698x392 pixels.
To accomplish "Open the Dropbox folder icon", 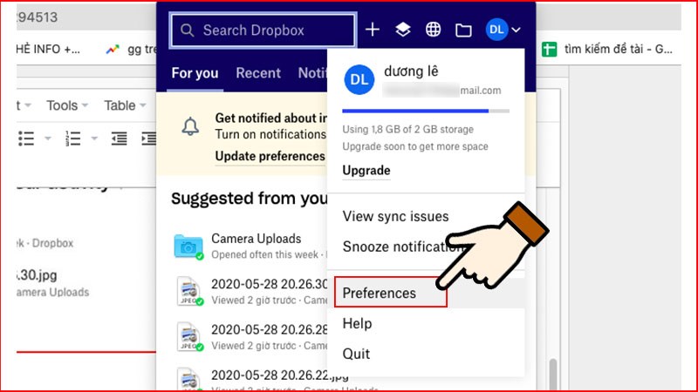I will [463, 30].
